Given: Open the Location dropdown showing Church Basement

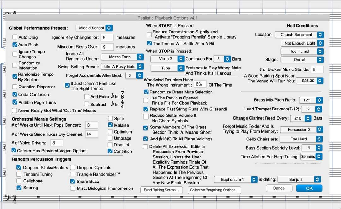Looking at the screenshot, I should [x=299, y=35].
